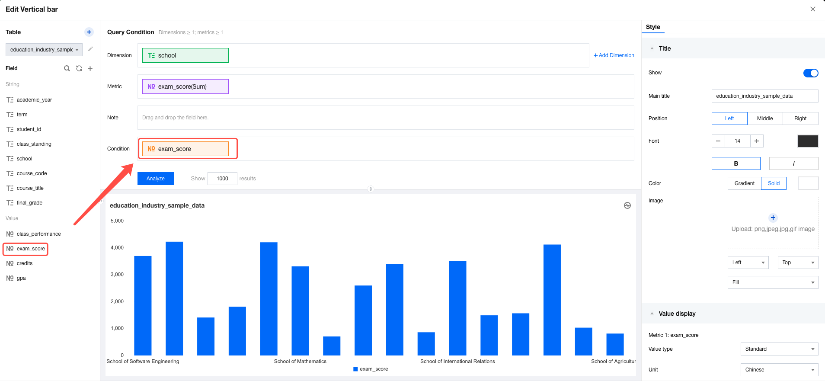Click the exam_score(Sum) metric chip icon

click(151, 86)
